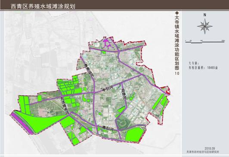Click the page title 西青区养殖水域滩涂规划
This screenshot has height=157, width=229.
coord(43,6)
